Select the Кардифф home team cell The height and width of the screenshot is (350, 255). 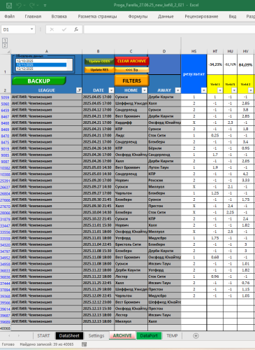click(131, 122)
